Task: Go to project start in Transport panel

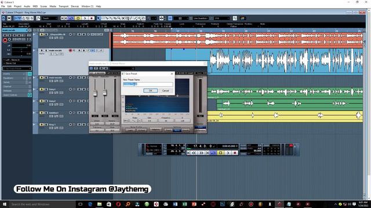Action: pyautogui.click(x=188, y=153)
